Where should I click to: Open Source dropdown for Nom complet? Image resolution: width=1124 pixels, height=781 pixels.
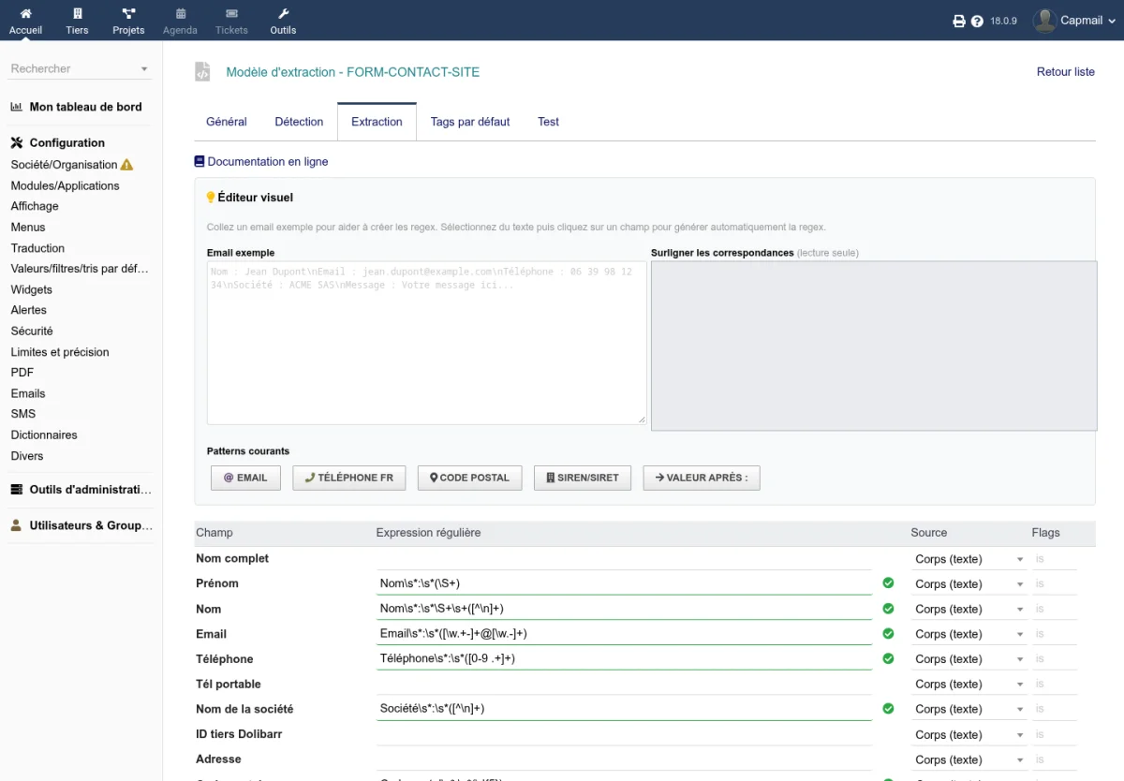tap(969, 559)
